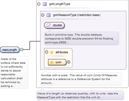The width and height of the screenshot is (129, 101).
Task: Collapse the maxLength element children
Action: [22, 50]
